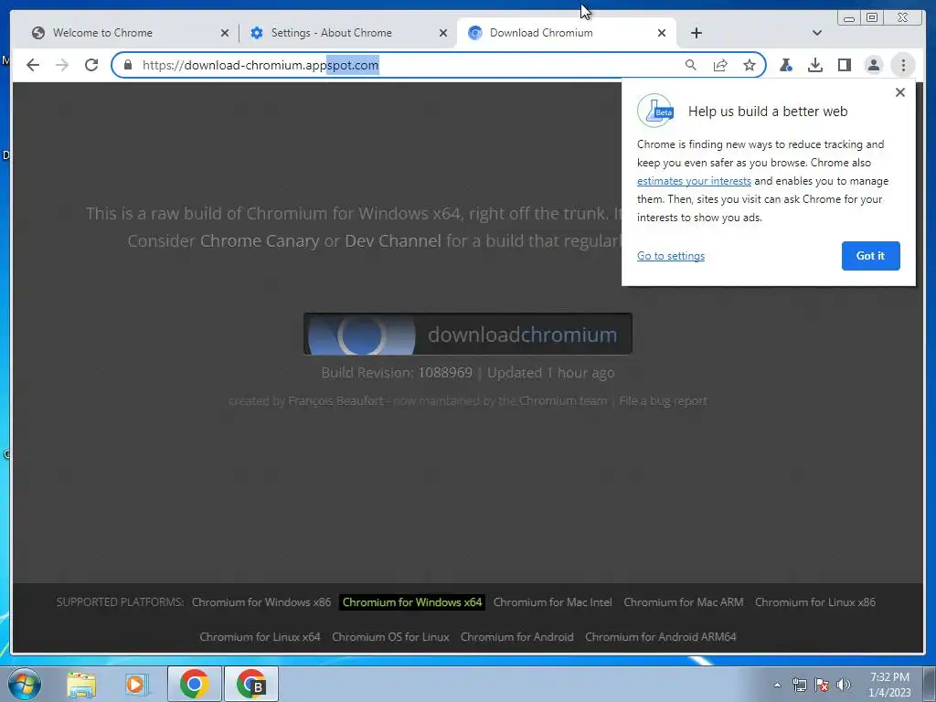This screenshot has width=936, height=702.
Task: Open Chrome's three-dot menu
Action: (903, 65)
